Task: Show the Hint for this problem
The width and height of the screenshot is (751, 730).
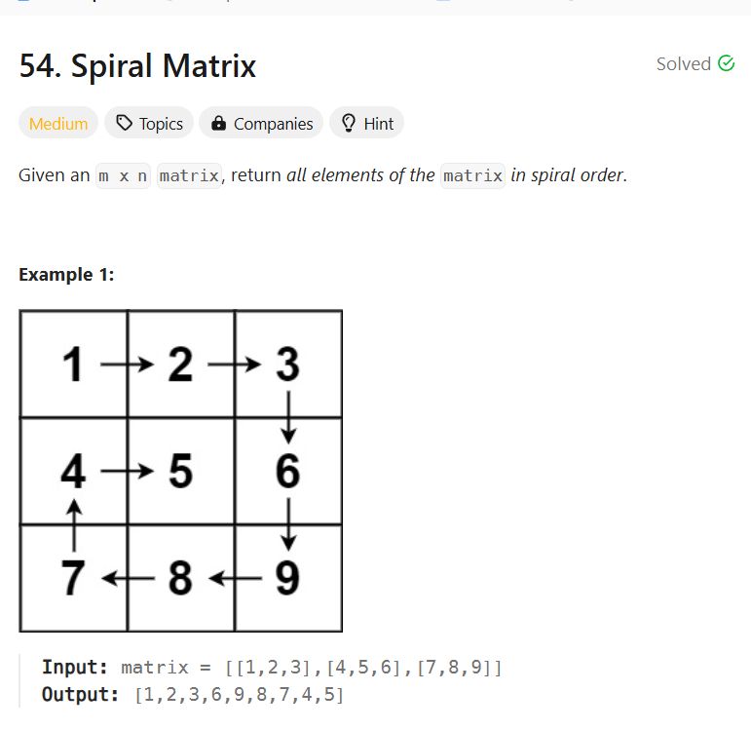Action: coord(367,123)
